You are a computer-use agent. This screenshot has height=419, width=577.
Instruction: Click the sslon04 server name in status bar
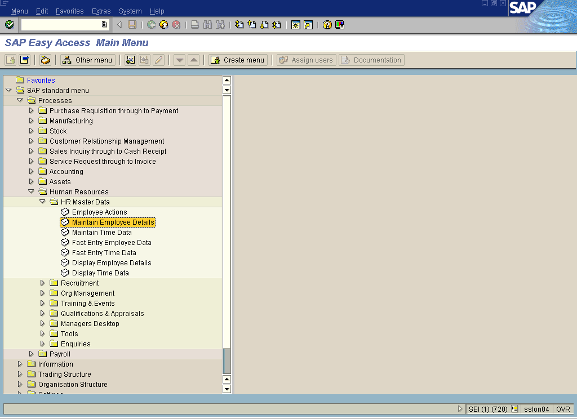tap(536, 409)
